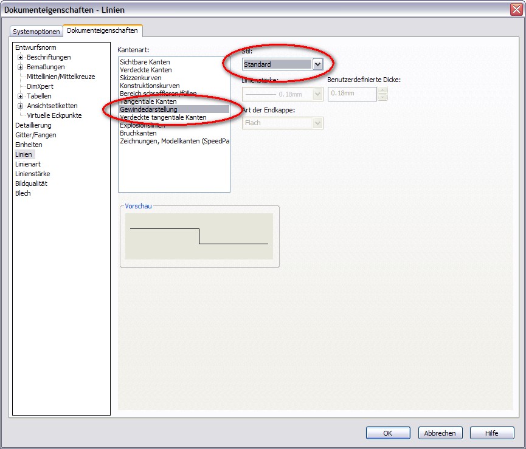Select Zeichnungen, Modellkanten (SpeedPak) entry
Viewport: 526px width, 449px height.
[174, 141]
